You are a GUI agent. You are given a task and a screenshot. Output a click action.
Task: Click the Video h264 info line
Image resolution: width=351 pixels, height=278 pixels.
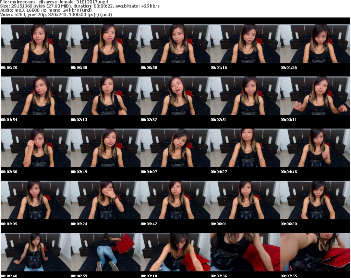[57, 14]
